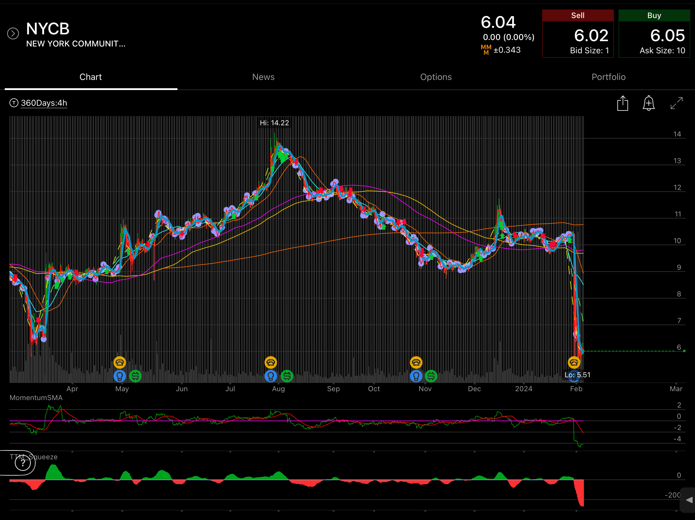Viewport: 695px width, 520px height.
Task: Tap the November earnings lightbulb icon
Action: (x=416, y=376)
